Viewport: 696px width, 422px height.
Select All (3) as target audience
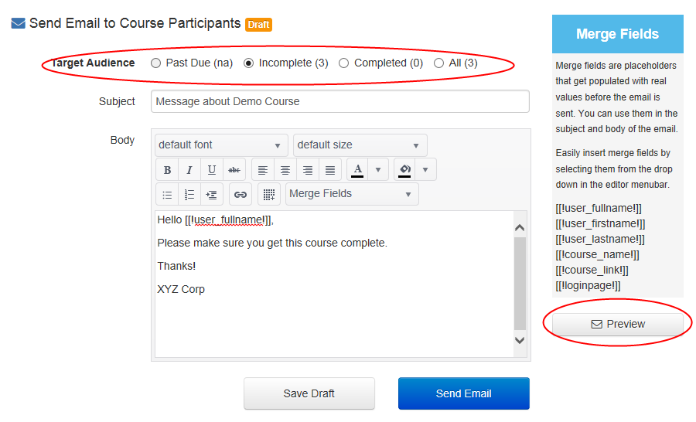(439, 63)
